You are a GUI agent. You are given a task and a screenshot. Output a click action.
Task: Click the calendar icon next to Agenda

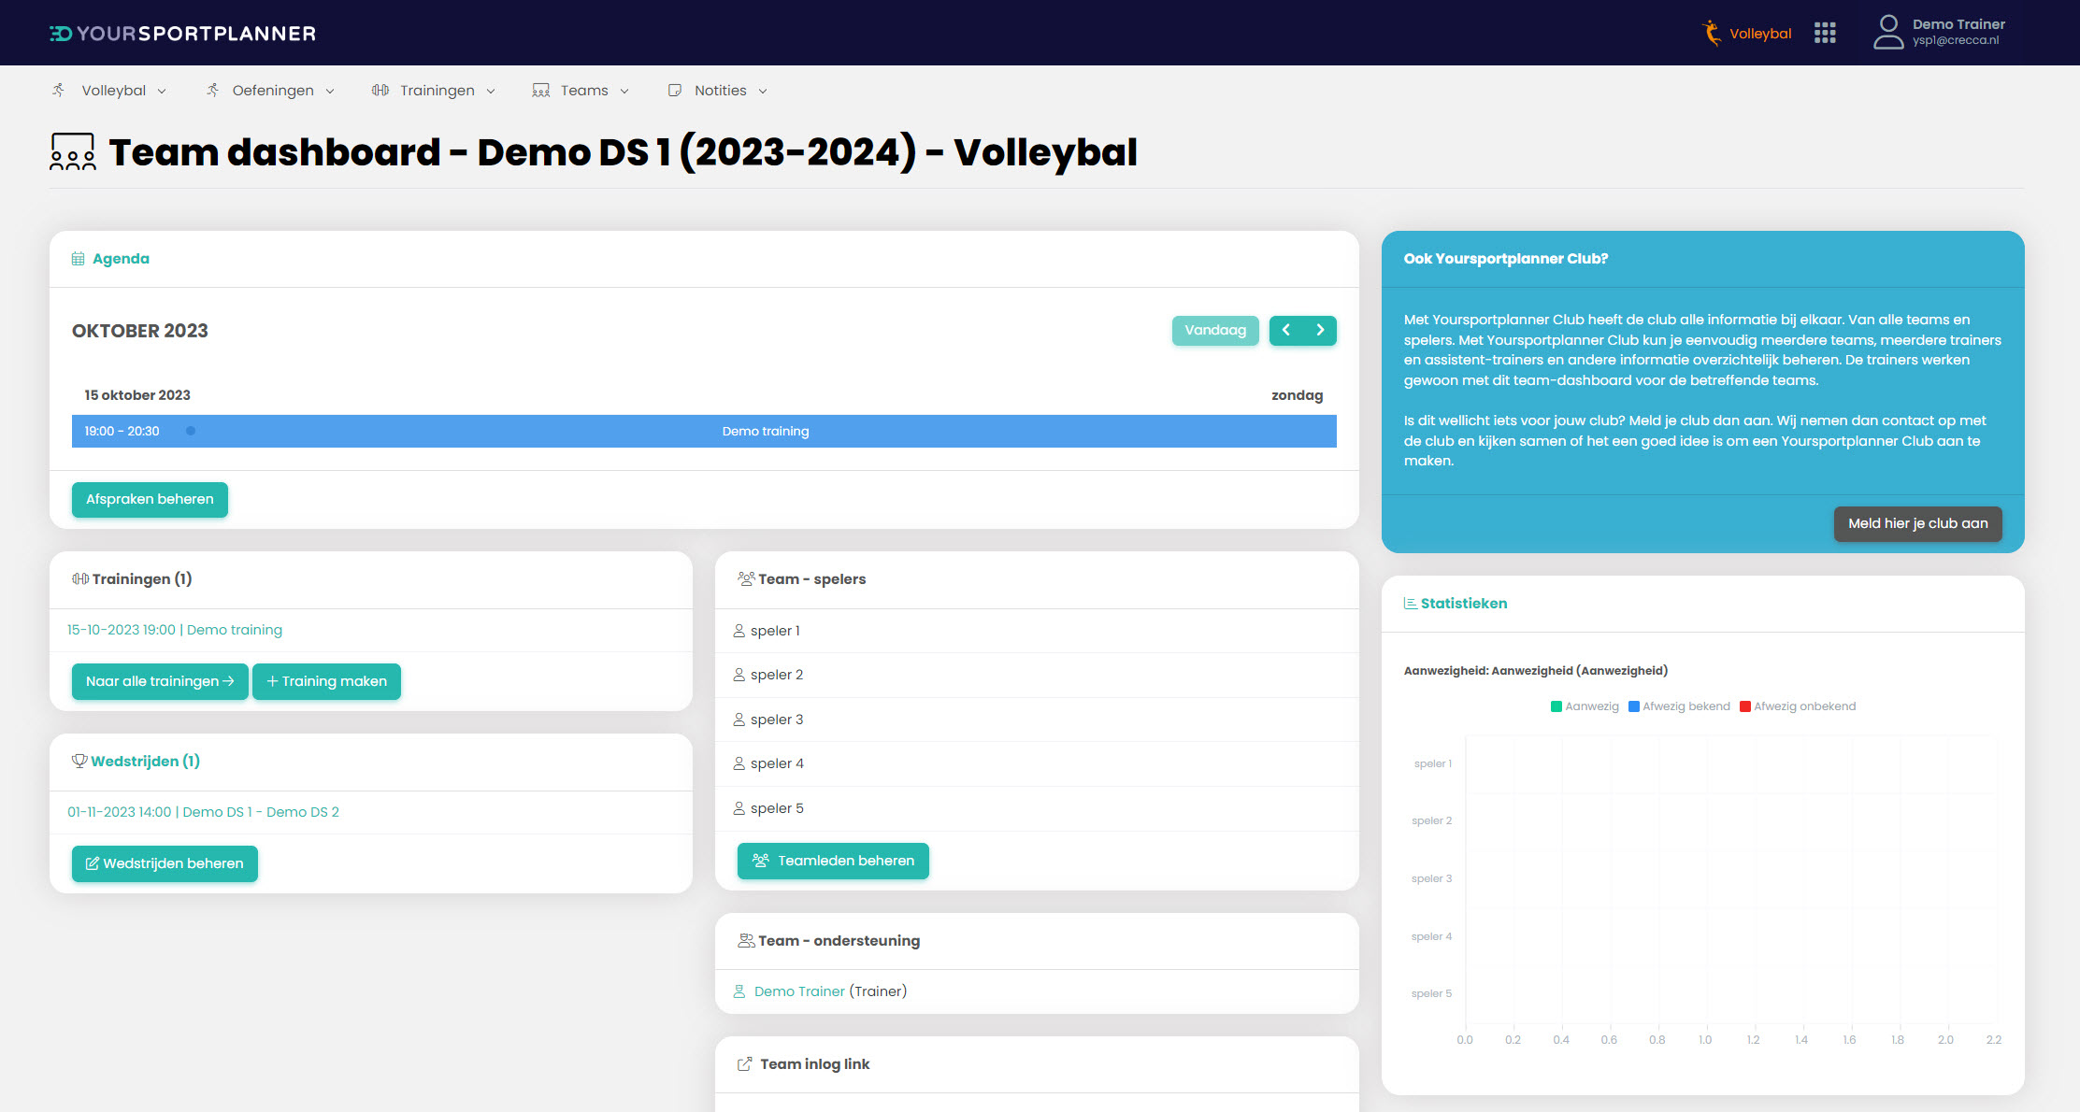tap(79, 259)
